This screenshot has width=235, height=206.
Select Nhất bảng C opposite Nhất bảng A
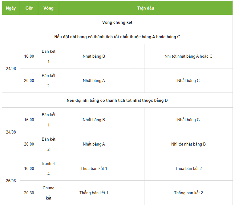click(x=188, y=80)
